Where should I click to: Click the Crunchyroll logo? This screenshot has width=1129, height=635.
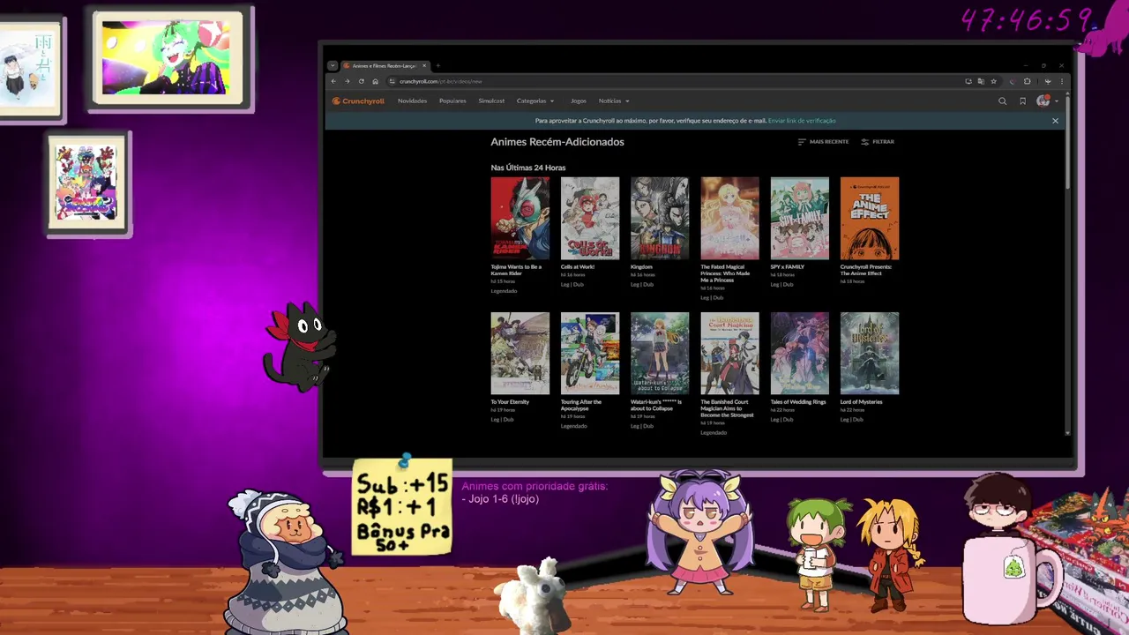358,101
